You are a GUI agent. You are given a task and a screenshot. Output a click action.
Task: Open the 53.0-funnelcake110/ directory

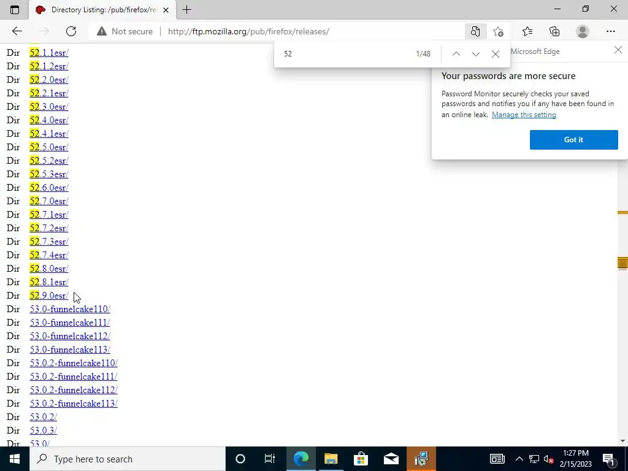pos(70,309)
